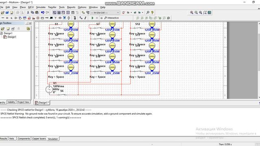
Task: Click the Open sample folder icon
Action: point(7,13)
